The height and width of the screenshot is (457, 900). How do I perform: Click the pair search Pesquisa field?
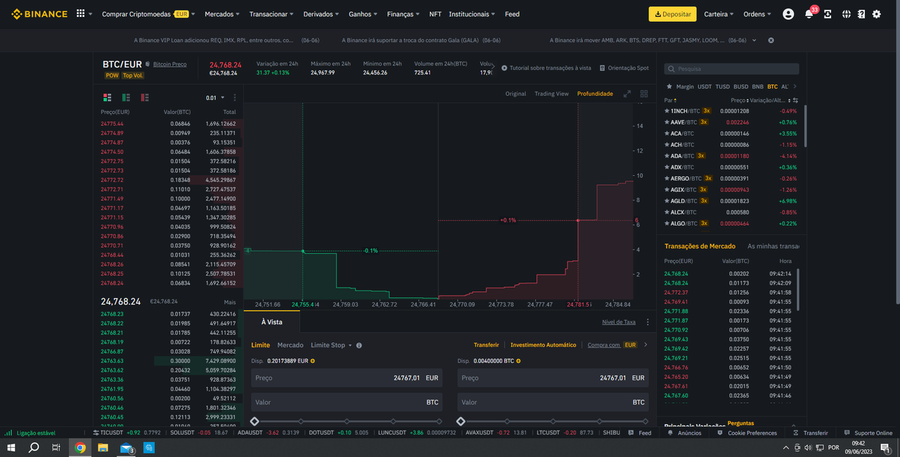(731, 69)
